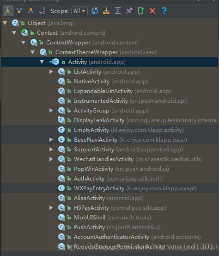
Task: Click green lock icon beside NativeActivity
Action: 69,81
